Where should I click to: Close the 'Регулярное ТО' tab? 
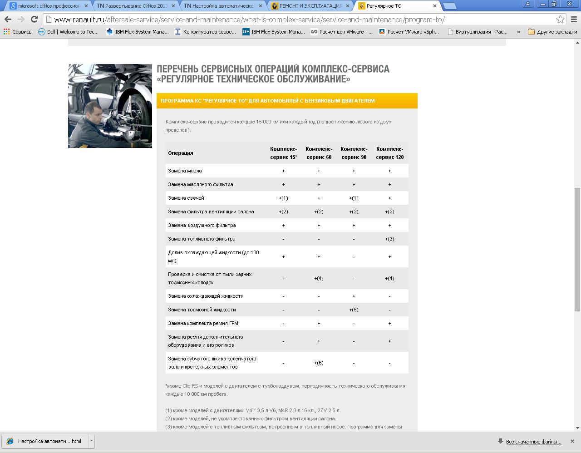click(435, 6)
